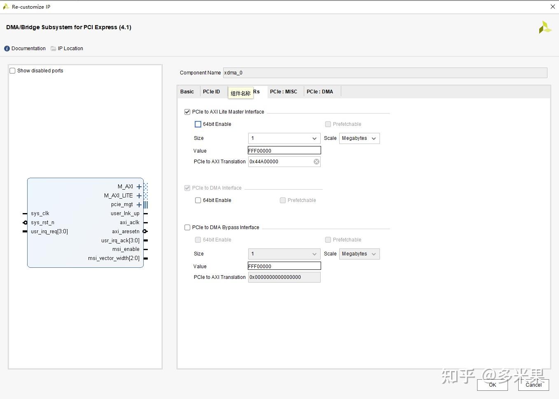Screen dimensions: 559x399
Task: Click the OK button to apply settings
Action: (492, 385)
